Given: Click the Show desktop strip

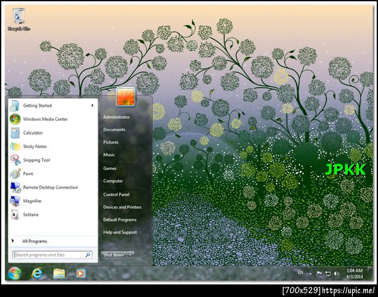Looking at the screenshot, I should [x=370, y=273].
